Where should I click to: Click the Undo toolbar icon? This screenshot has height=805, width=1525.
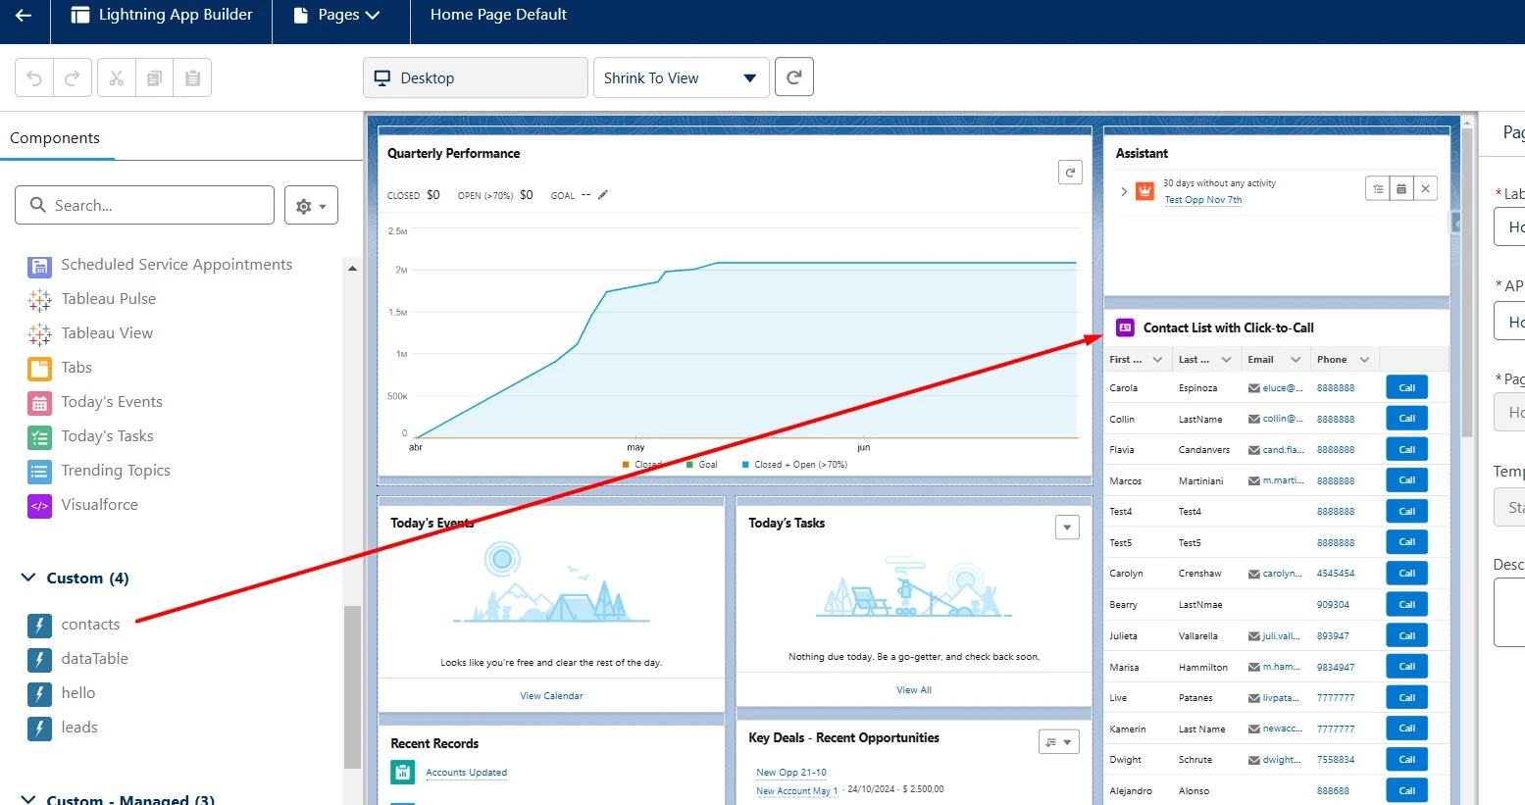point(34,78)
